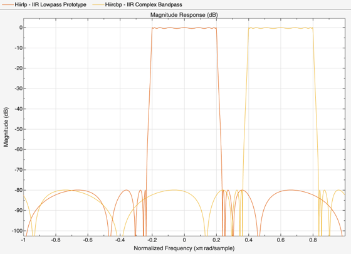Click the -80 y-axis tick label
This screenshot has height=254, width=351.
(18, 190)
